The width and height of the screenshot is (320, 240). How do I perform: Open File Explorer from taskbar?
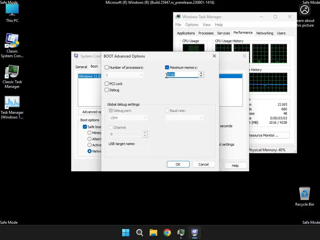(x=153, y=232)
